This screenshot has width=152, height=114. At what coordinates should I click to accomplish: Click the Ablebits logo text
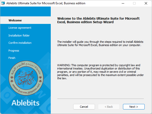pos(26,103)
